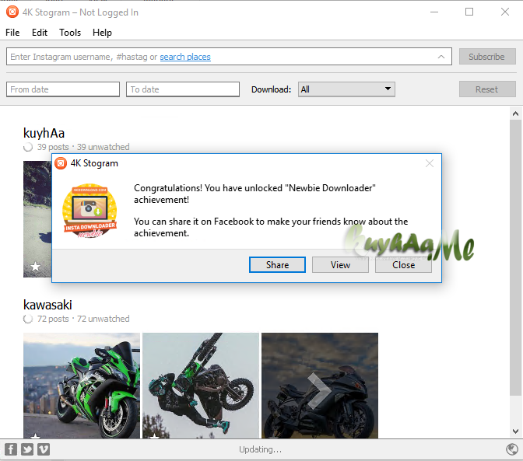Click the From date field
Screen dimensions: 523x461
(63, 89)
